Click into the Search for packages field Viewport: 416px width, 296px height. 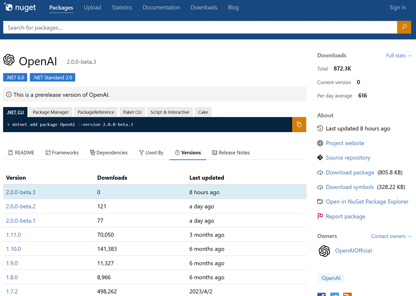(x=199, y=27)
